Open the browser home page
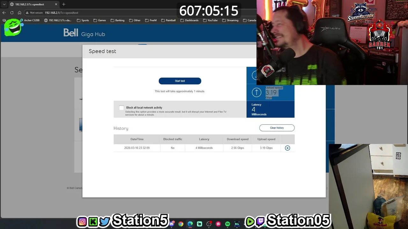This screenshot has height=229, width=408. (19, 13)
